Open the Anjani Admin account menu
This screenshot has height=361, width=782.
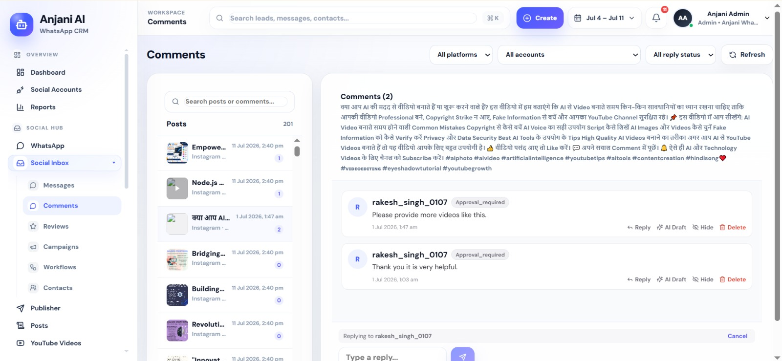734,18
